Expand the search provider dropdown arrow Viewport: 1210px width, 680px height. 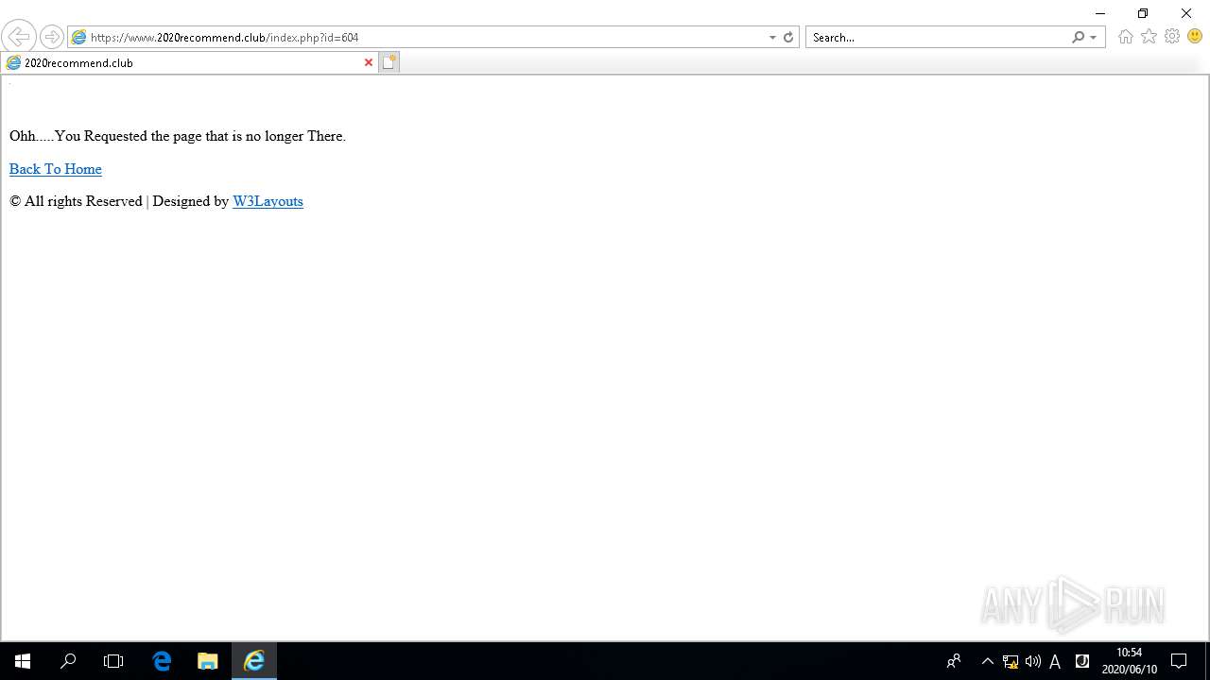click(x=1094, y=38)
